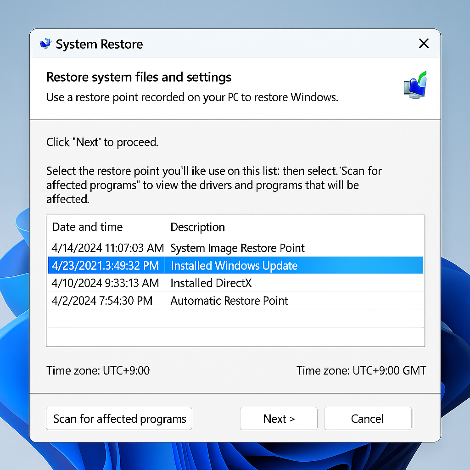The width and height of the screenshot is (470, 470).
Task: Click the 'Date and time' column header
Action: (x=87, y=227)
